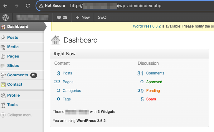214x132 pixels.
Task: Click the Profile users icon
Action: click(3, 95)
